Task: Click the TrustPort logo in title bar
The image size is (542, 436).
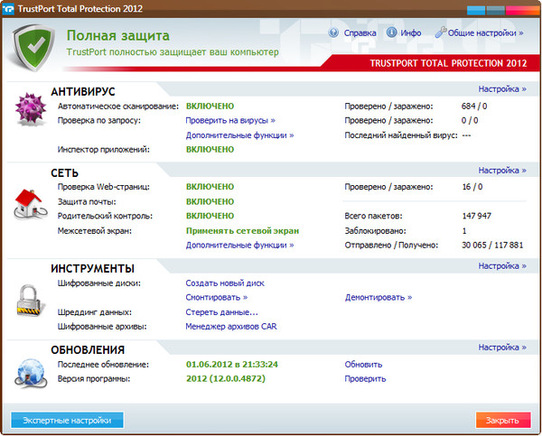Action: 8,9
